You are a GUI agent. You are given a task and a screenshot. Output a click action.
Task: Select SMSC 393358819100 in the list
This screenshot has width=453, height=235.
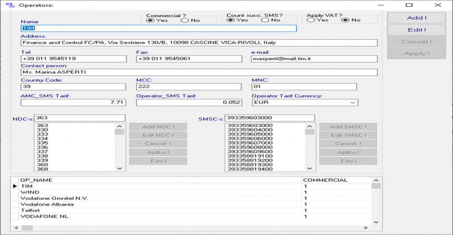click(x=250, y=156)
